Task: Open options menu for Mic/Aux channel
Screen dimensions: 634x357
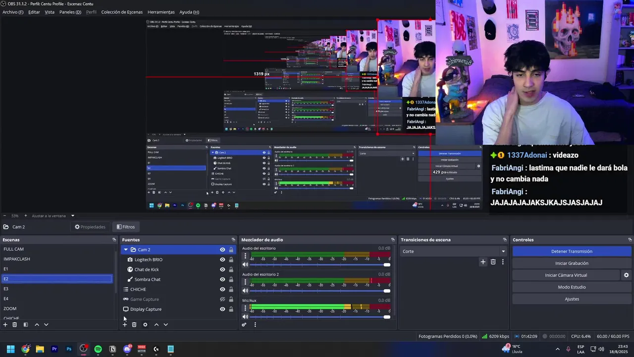Action: point(245,308)
